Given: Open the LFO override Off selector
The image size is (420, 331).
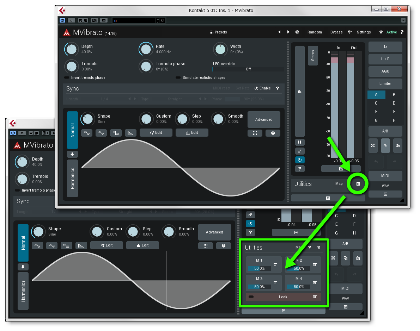Looking at the screenshot, I should click(248, 69).
